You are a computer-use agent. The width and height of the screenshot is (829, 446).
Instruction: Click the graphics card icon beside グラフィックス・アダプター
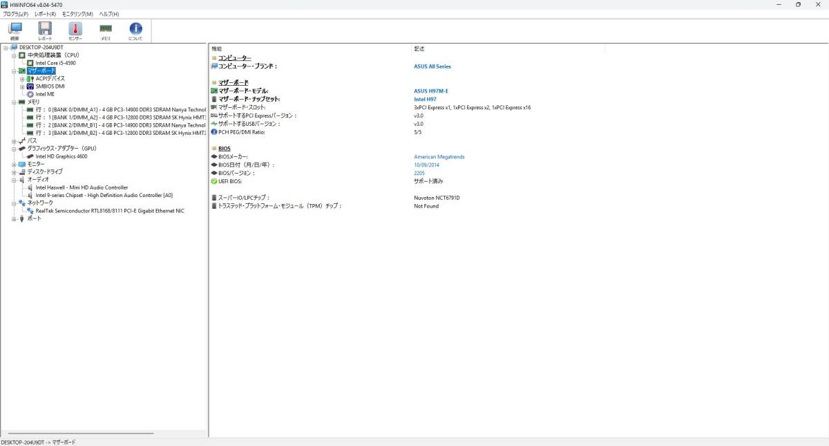coord(22,149)
